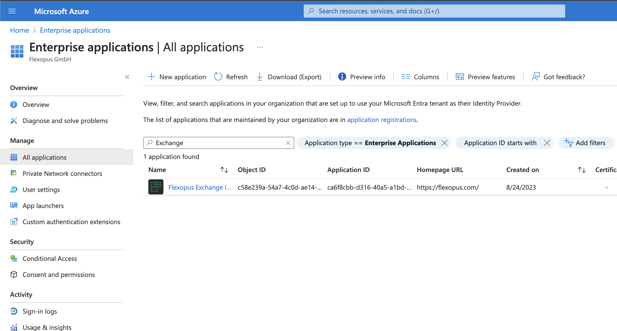617x331 pixels.
Task: Go to Sign-in logs
Action: [x=40, y=311]
